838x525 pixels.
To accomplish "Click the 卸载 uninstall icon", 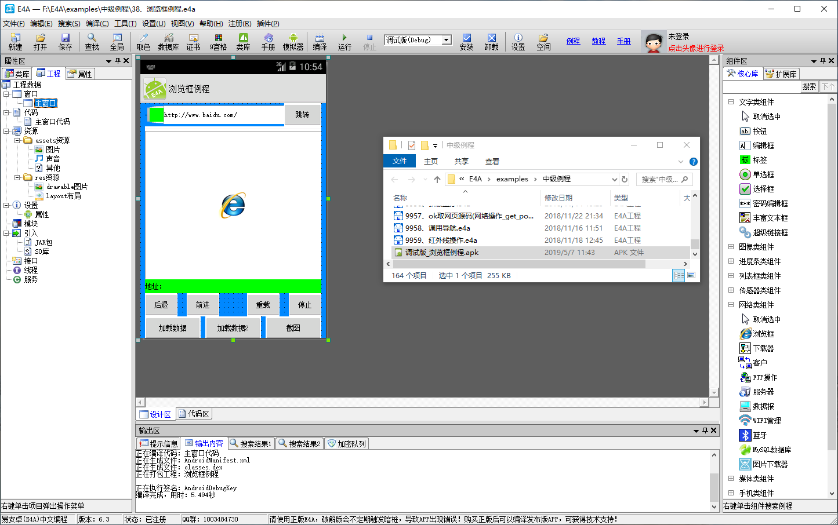I will point(491,42).
